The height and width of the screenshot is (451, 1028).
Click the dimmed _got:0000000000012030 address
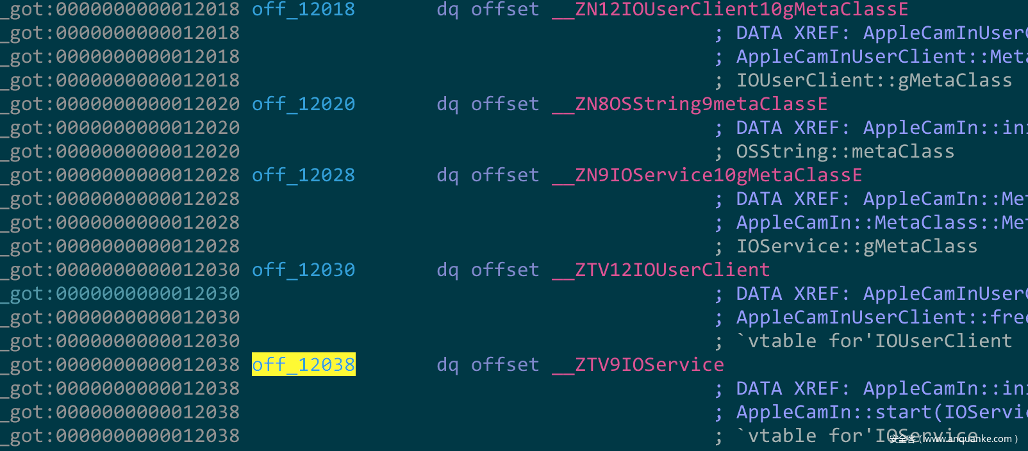click(125, 293)
